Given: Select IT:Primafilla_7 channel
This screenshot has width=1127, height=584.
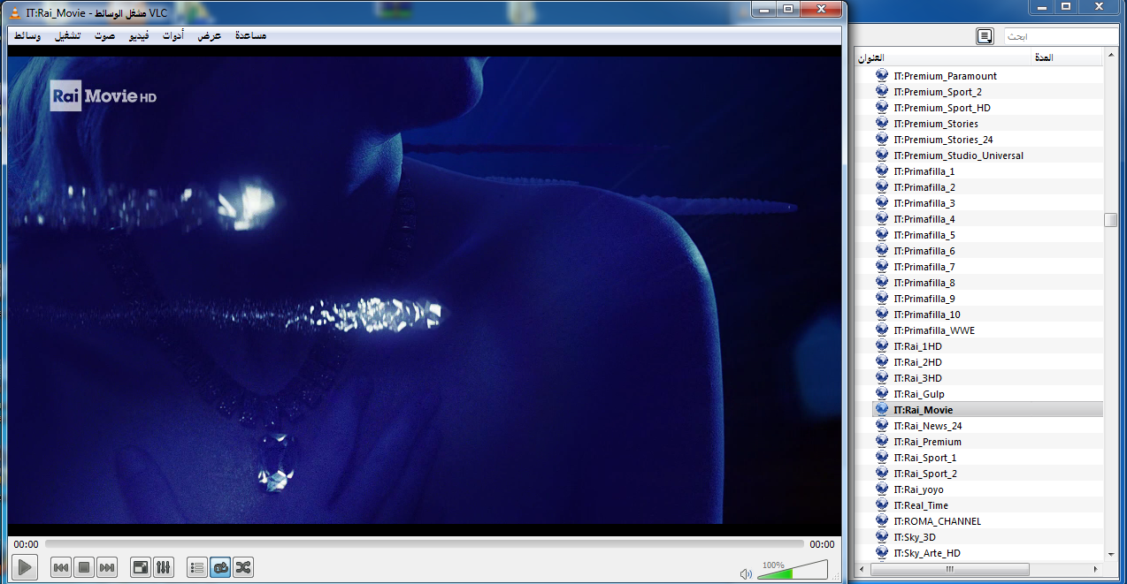Looking at the screenshot, I should 924,267.
